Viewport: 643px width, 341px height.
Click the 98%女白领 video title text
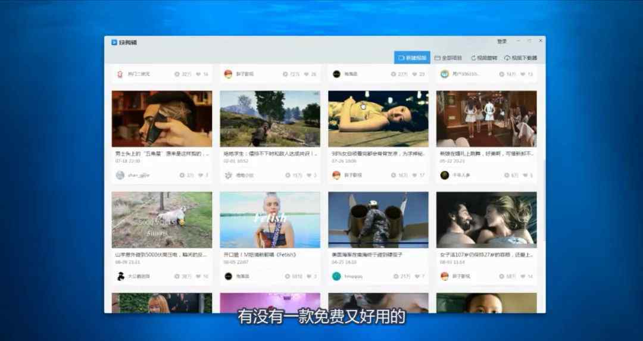[x=378, y=154]
